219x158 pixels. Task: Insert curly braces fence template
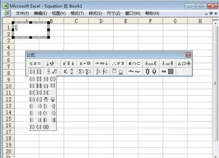pos(46,79)
